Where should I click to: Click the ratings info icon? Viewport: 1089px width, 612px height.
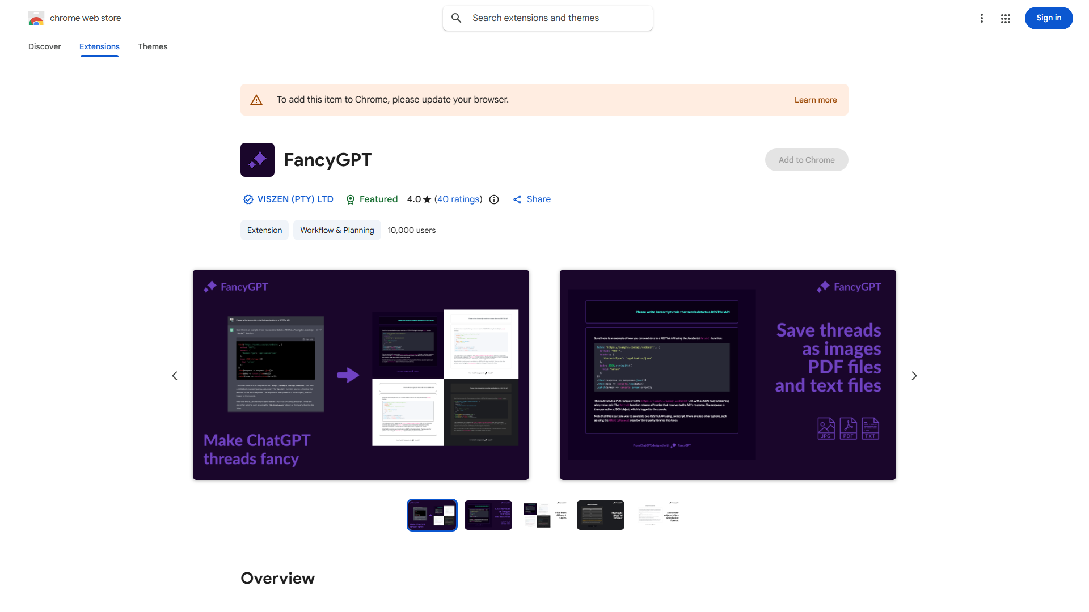pyautogui.click(x=494, y=199)
